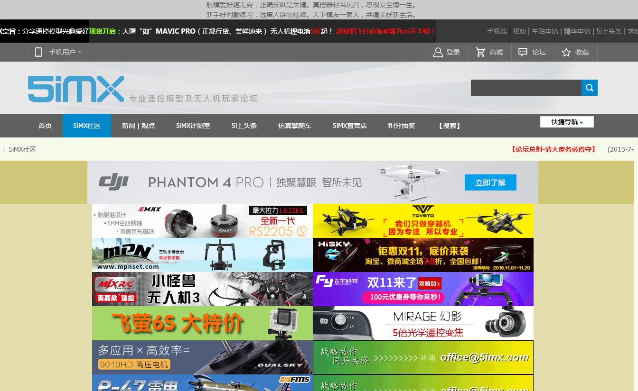Click the 5iMX社区 breadcrumb link

pyautogui.click(x=22, y=149)
